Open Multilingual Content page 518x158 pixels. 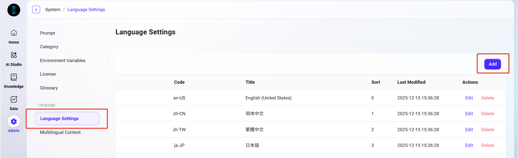tap(60, 132)
